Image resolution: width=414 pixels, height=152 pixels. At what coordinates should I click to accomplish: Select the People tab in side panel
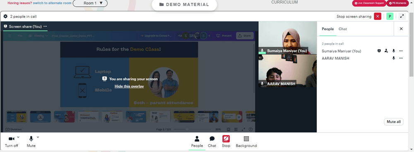pos(327,29)
